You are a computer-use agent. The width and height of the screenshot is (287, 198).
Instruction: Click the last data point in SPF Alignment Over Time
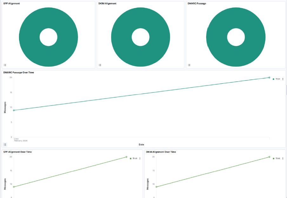126,157
